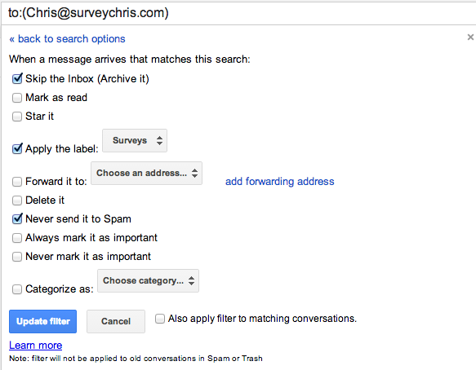The height and width of the screenshot is (370, 476).
Task: Click the Cancel button
Action: [x=116, y=321]
